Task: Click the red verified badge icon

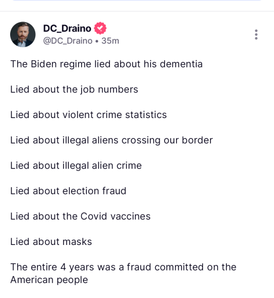Action: pos(100,28)
